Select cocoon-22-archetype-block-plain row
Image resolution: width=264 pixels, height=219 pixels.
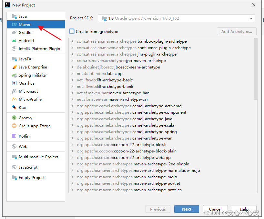[x=161, y=151]
